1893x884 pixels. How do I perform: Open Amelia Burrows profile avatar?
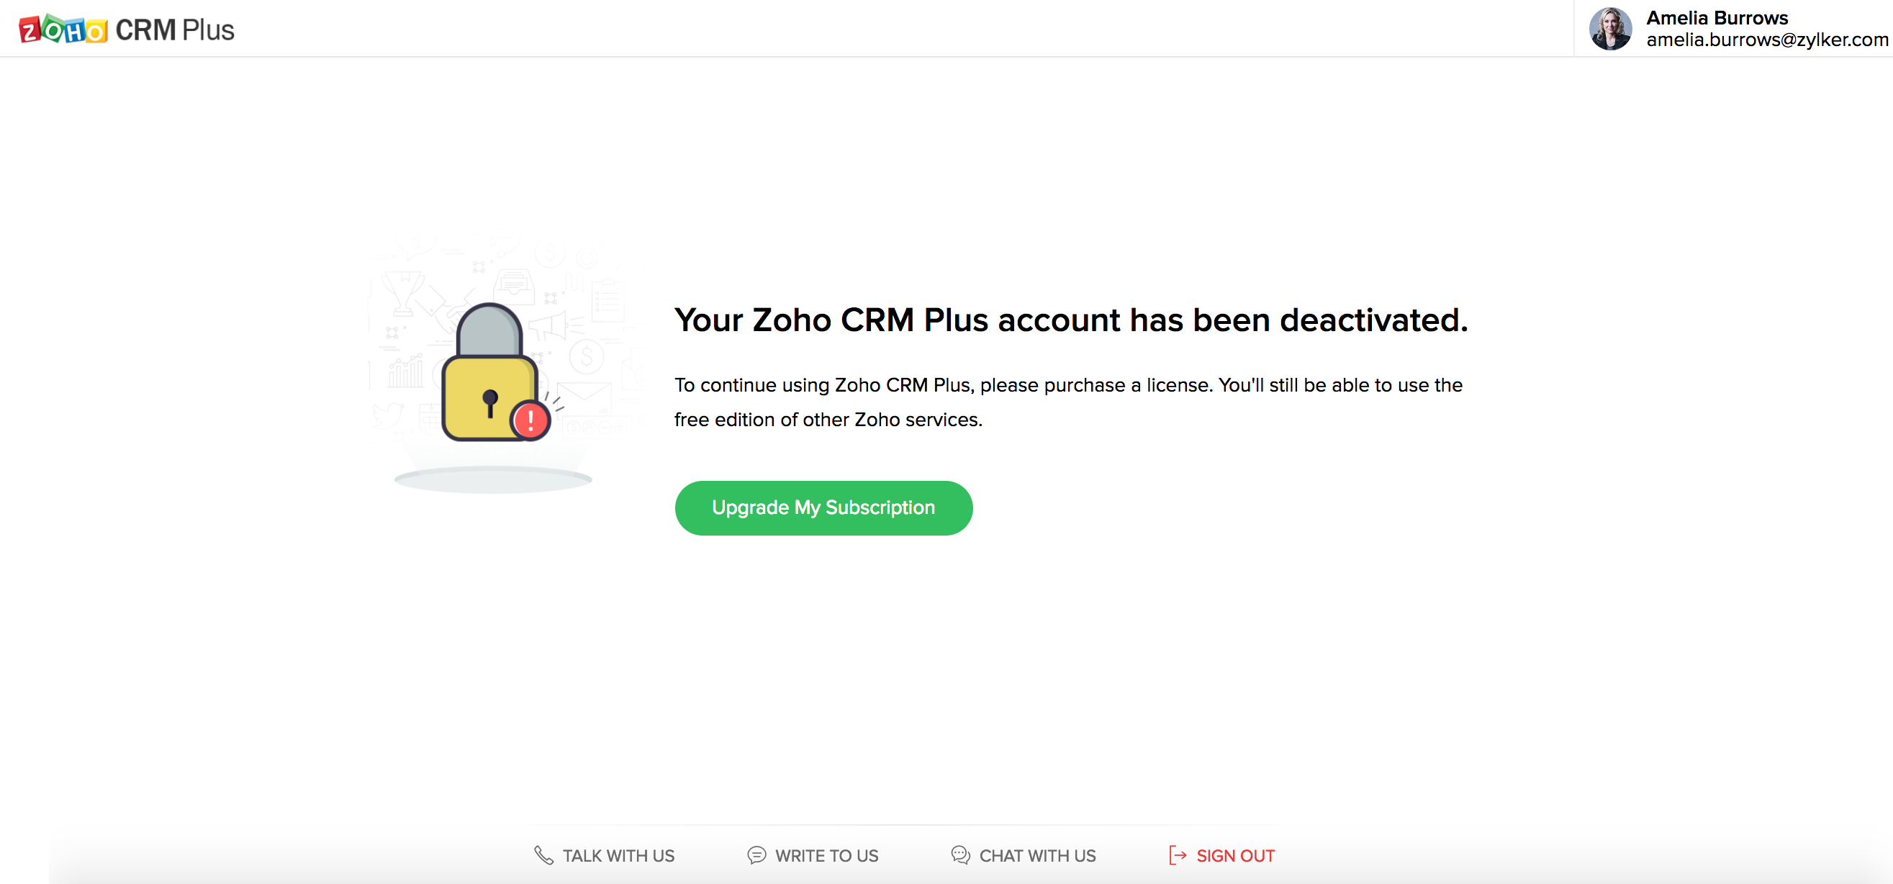click(x=1610, y=30)
